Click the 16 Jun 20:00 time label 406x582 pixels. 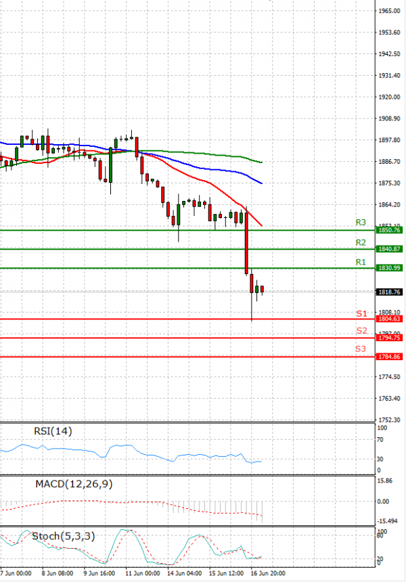(x=269, y=573)
